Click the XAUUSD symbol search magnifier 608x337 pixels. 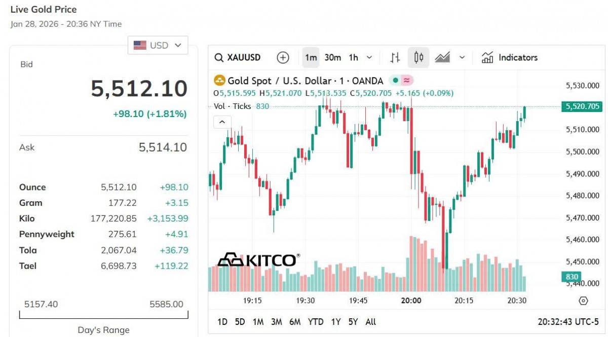click(x=219, y=58)
